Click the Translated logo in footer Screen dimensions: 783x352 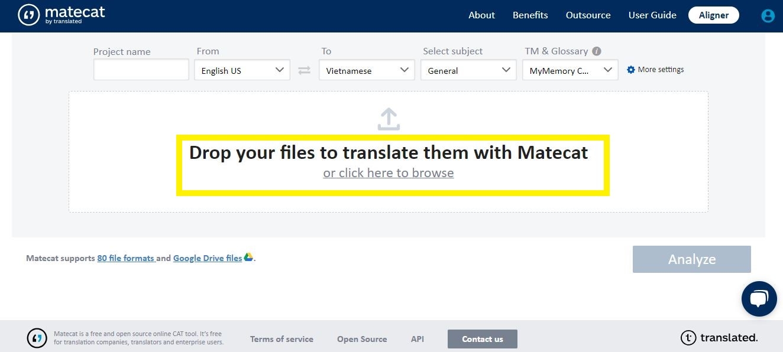coord(719,338)
